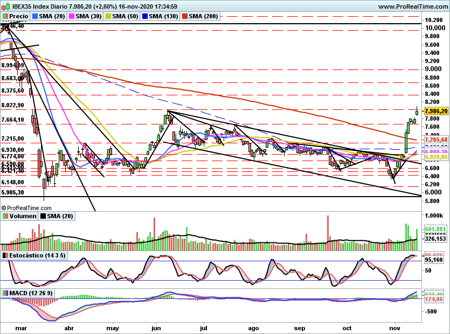
Task: Click the 6.000 price axis label
Action: click(433, 192)
